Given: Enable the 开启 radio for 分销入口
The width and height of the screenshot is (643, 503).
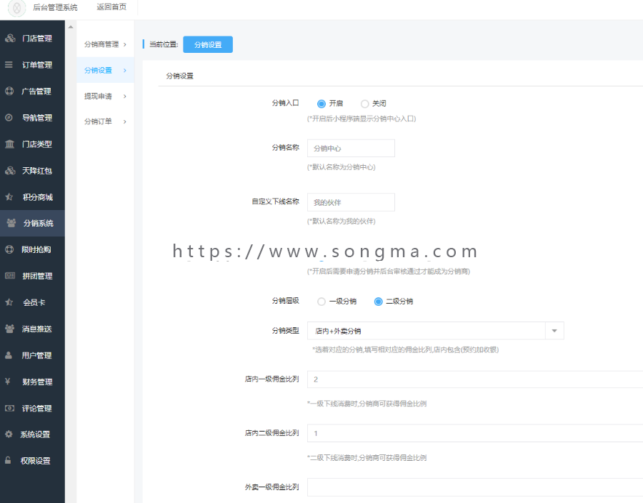Looking at the screenshot, I should pos(321,103).
